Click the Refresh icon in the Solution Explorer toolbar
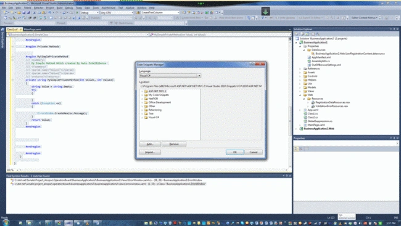The width and height of the screenshot is (401, 226). point(307,34)
